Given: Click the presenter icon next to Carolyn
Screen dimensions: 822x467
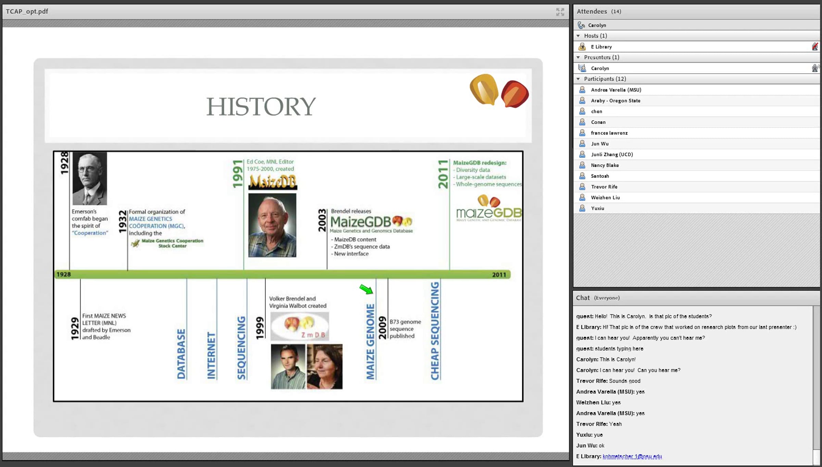Looking at the screenshot, I should coord(582,68).
